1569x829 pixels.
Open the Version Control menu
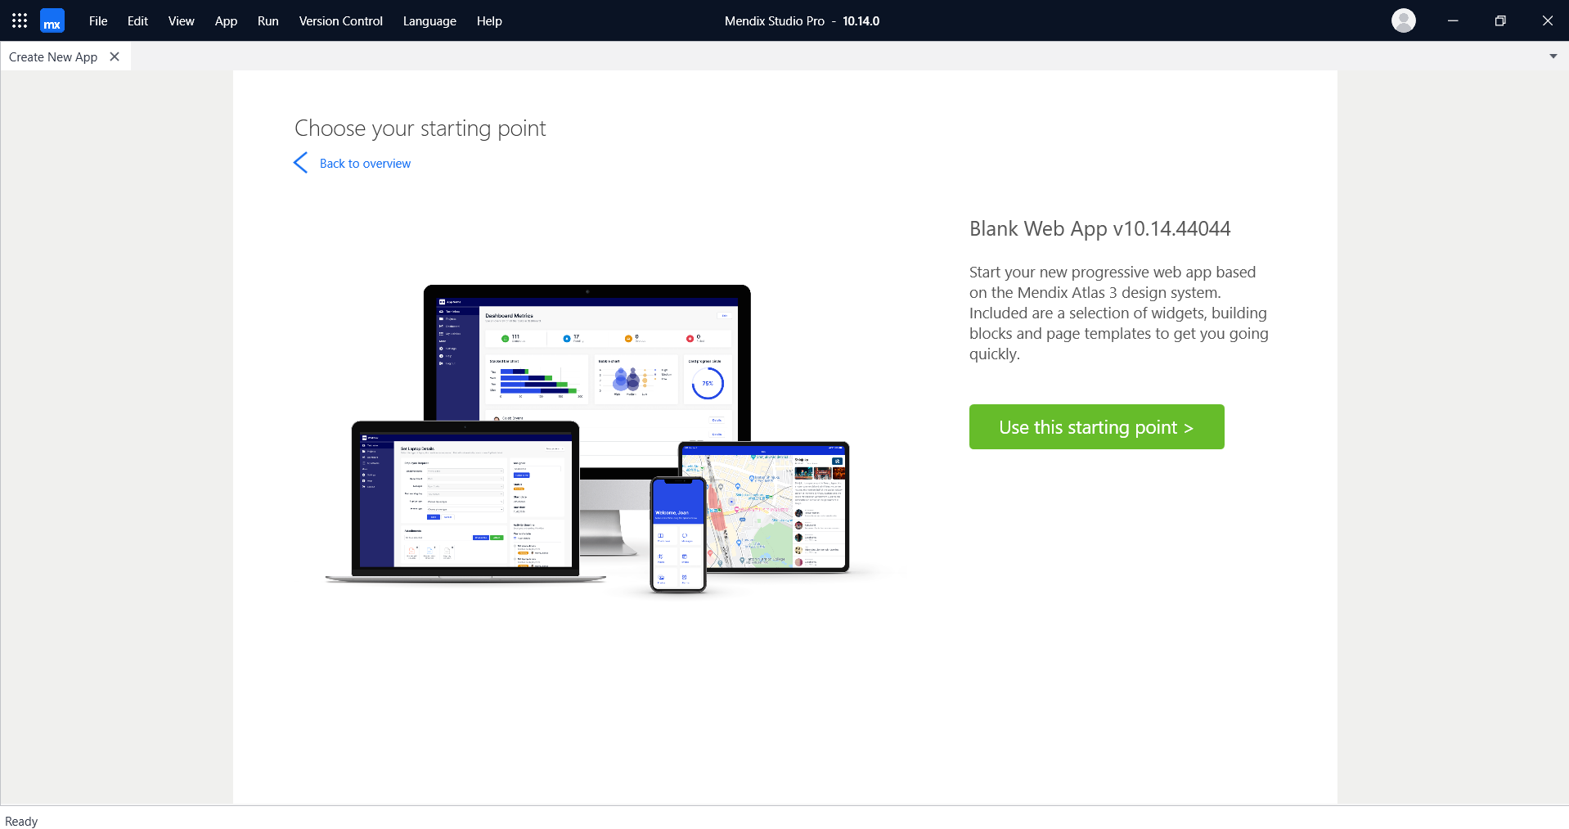click(340, 21)
